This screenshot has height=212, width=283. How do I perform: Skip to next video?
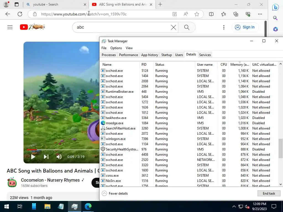pyautogui.click(x=46, y=157)
